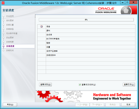The image size is (139, 109).
Task: Maximize the installer window
Action: 127,3
